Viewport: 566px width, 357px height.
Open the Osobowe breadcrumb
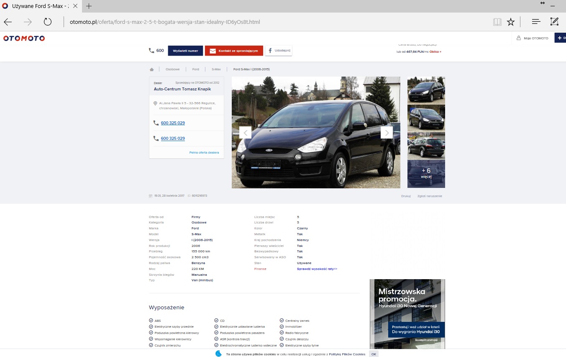tap(172, 69)
